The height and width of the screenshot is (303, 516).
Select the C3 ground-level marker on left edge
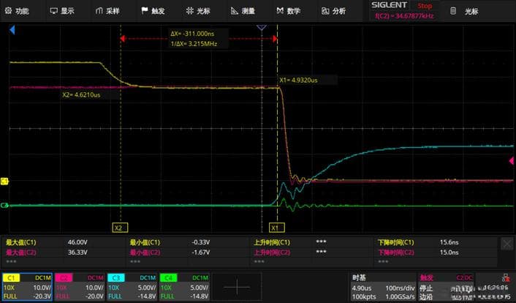coord(4,206)
